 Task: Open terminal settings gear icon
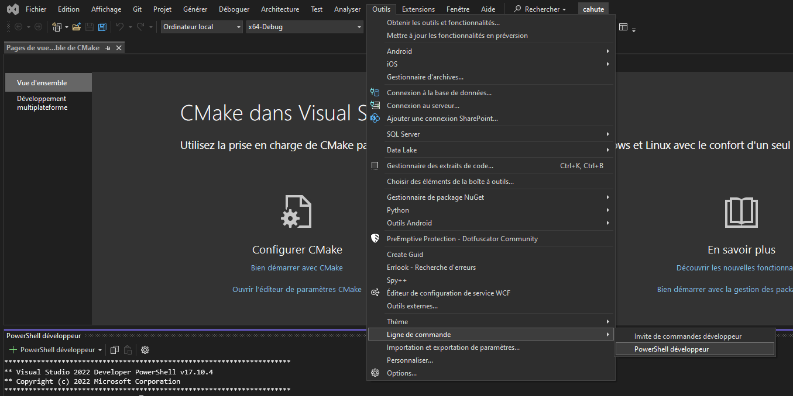click(145, 350)
